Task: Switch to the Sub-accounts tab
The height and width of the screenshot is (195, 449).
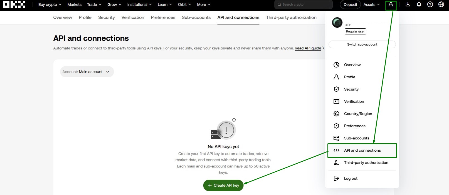Action: coord(196,17)
